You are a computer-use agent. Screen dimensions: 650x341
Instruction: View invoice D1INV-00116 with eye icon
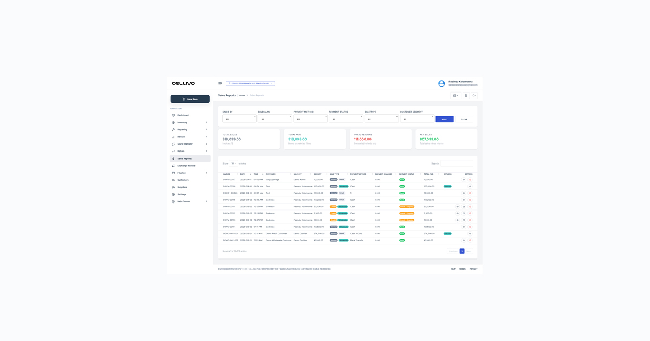pos(470,186)
